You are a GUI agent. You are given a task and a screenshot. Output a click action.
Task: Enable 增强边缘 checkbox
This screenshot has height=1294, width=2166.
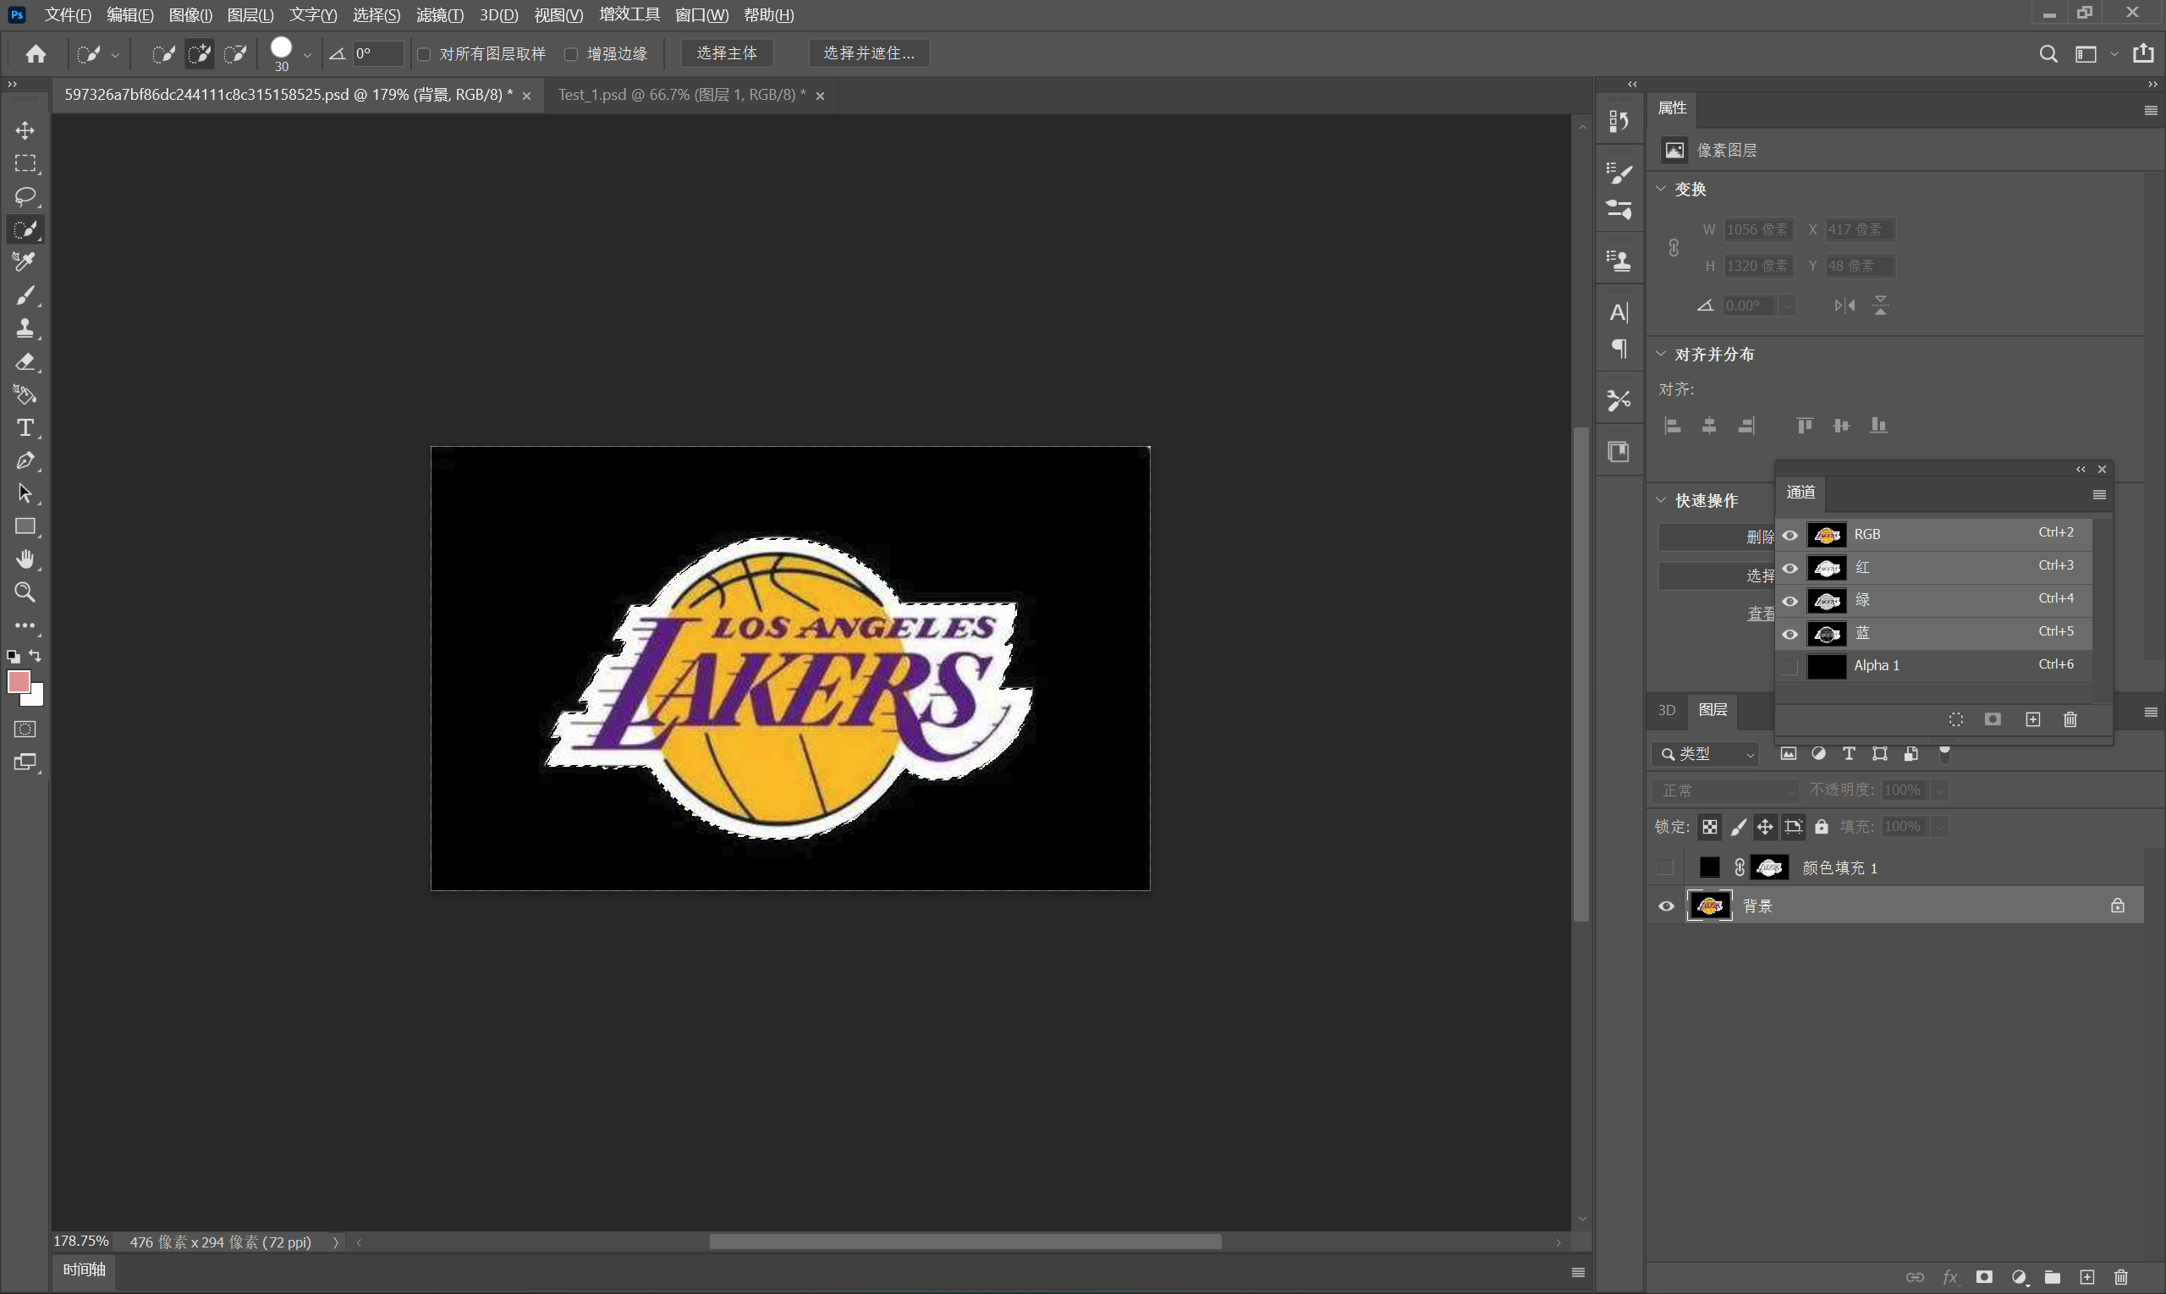[571, 54]
